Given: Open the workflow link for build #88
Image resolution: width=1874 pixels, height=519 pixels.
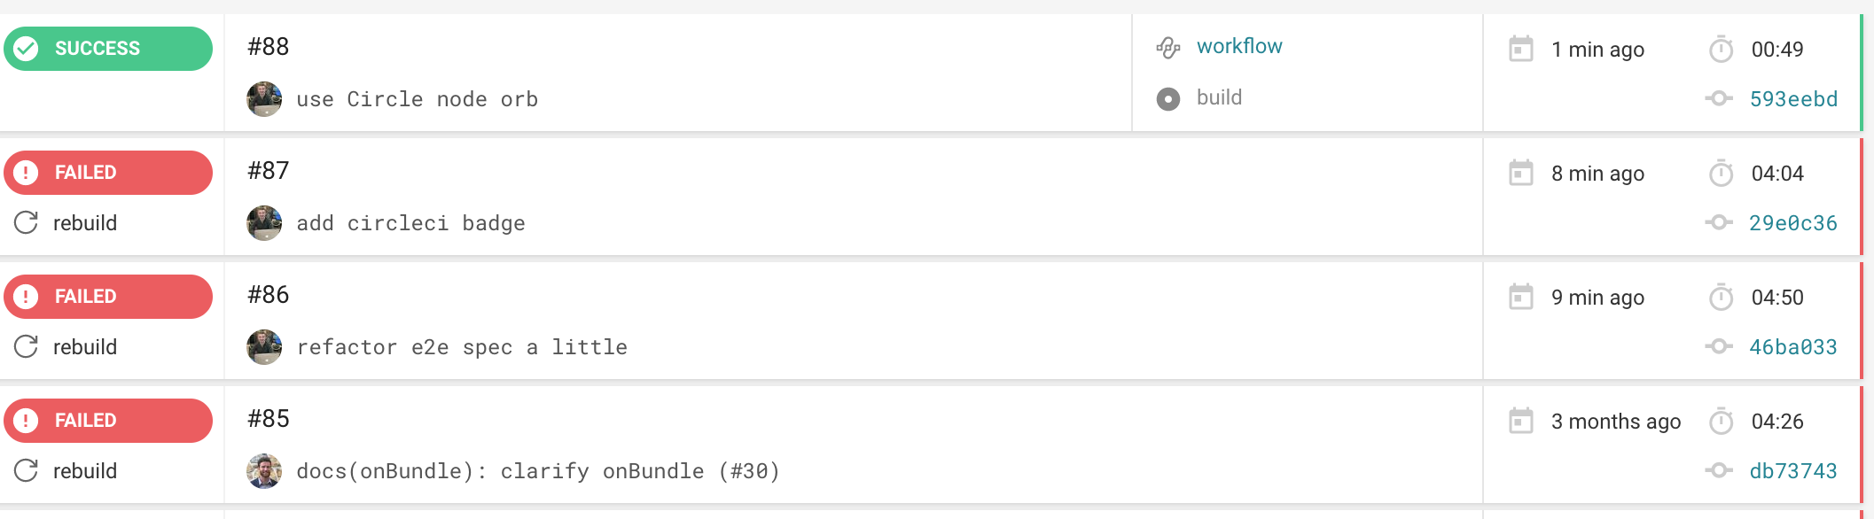Looking at the screenshot, I should tap(1238, 46).
